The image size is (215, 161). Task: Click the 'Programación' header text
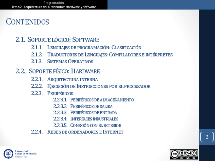(x=53, y=3)
